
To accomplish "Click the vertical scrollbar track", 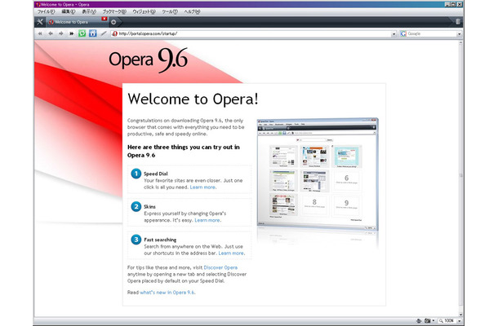I will (x=460, y=178).
